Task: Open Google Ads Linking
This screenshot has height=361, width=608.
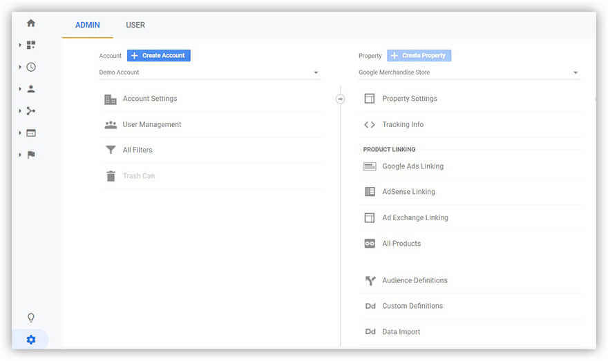Action: click(412, 166)
